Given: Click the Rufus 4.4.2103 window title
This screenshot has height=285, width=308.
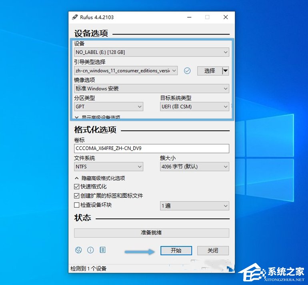Looking at the screenshot, I should pyautogui.click(x=97, y=17).
